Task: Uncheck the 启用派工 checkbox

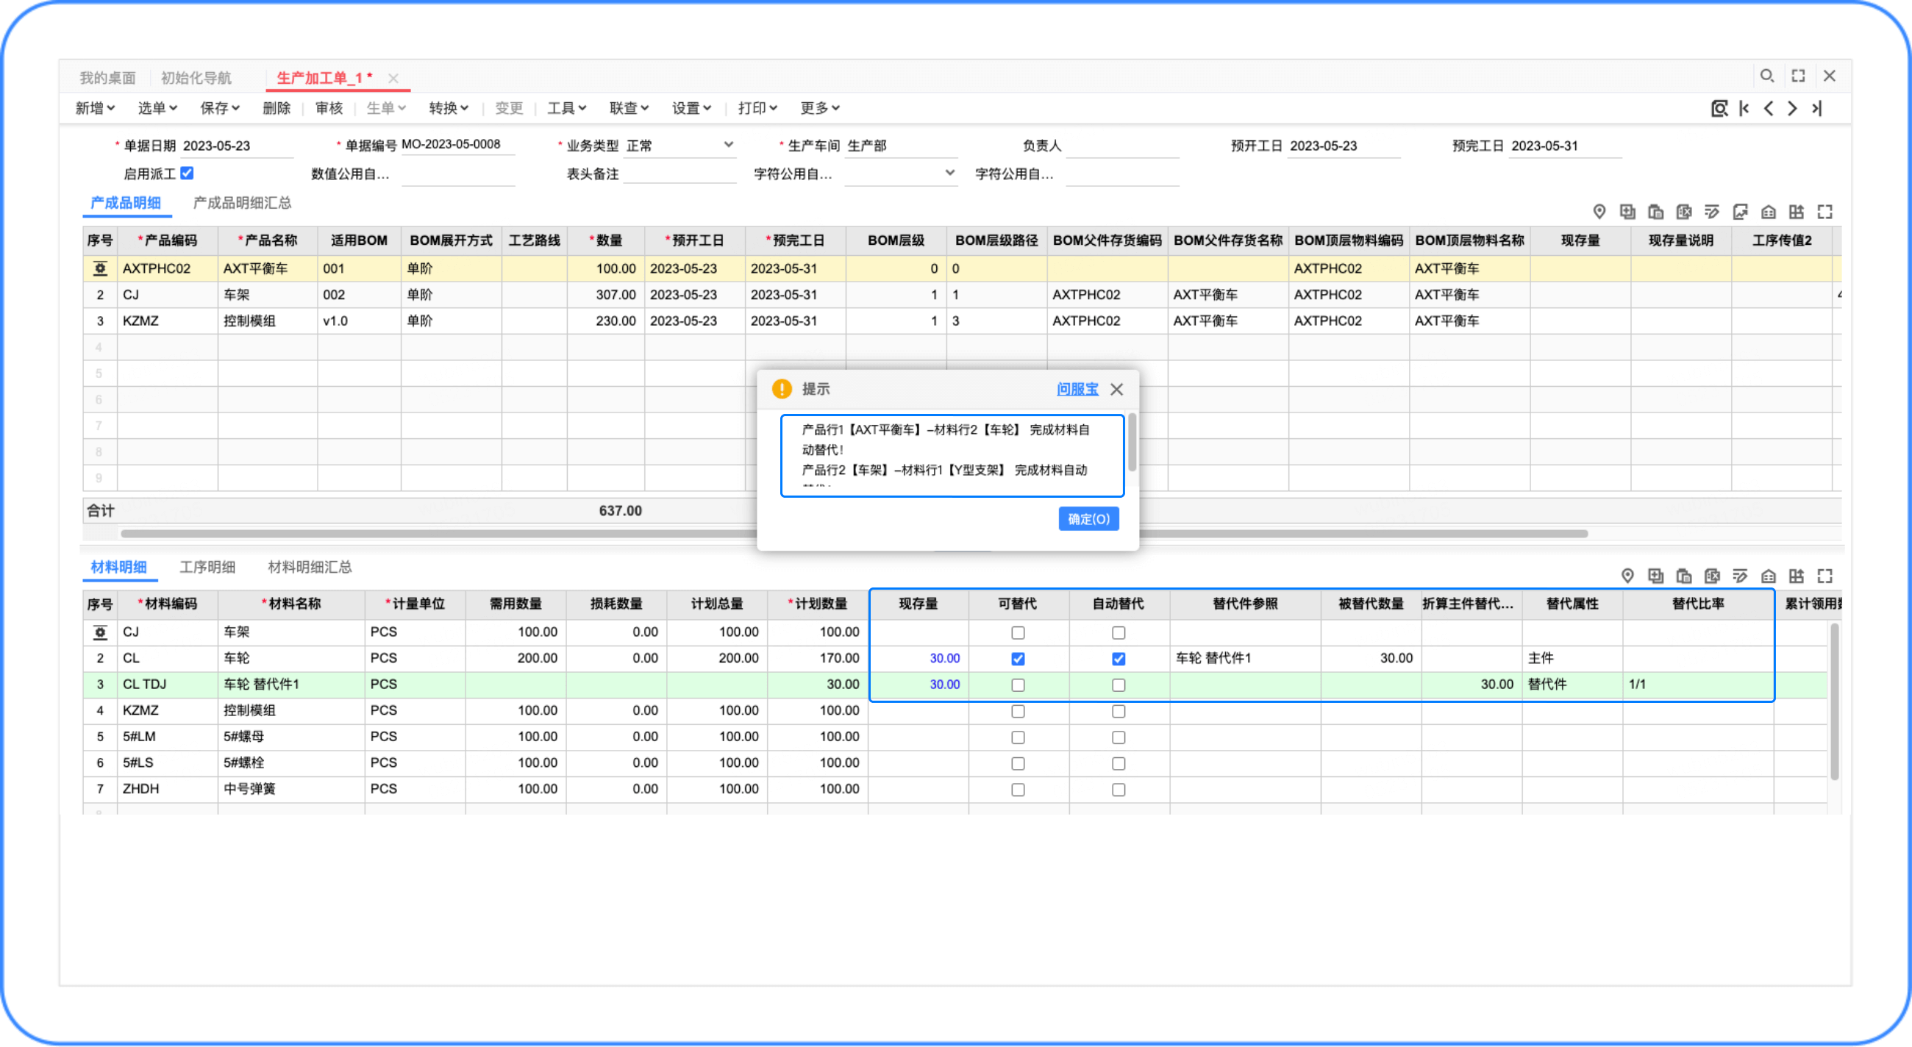Action: 187,173
